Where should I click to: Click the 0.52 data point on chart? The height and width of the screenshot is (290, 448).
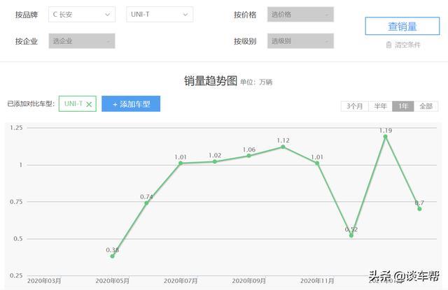[x=351, y=235]
